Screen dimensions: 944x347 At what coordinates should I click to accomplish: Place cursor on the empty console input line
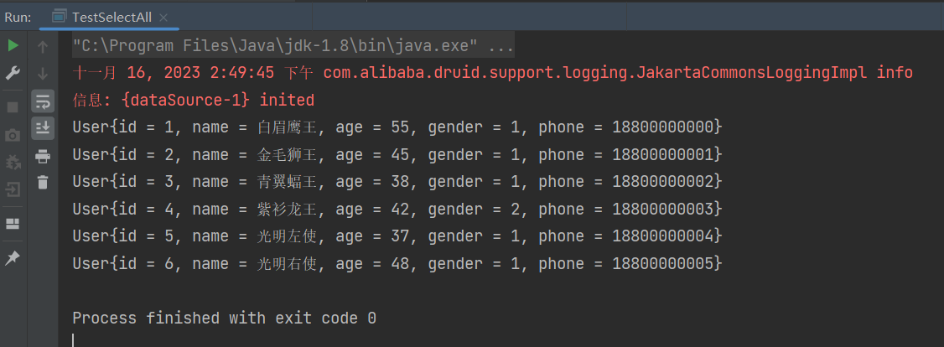pyautogui.click(x=252, y=339)
